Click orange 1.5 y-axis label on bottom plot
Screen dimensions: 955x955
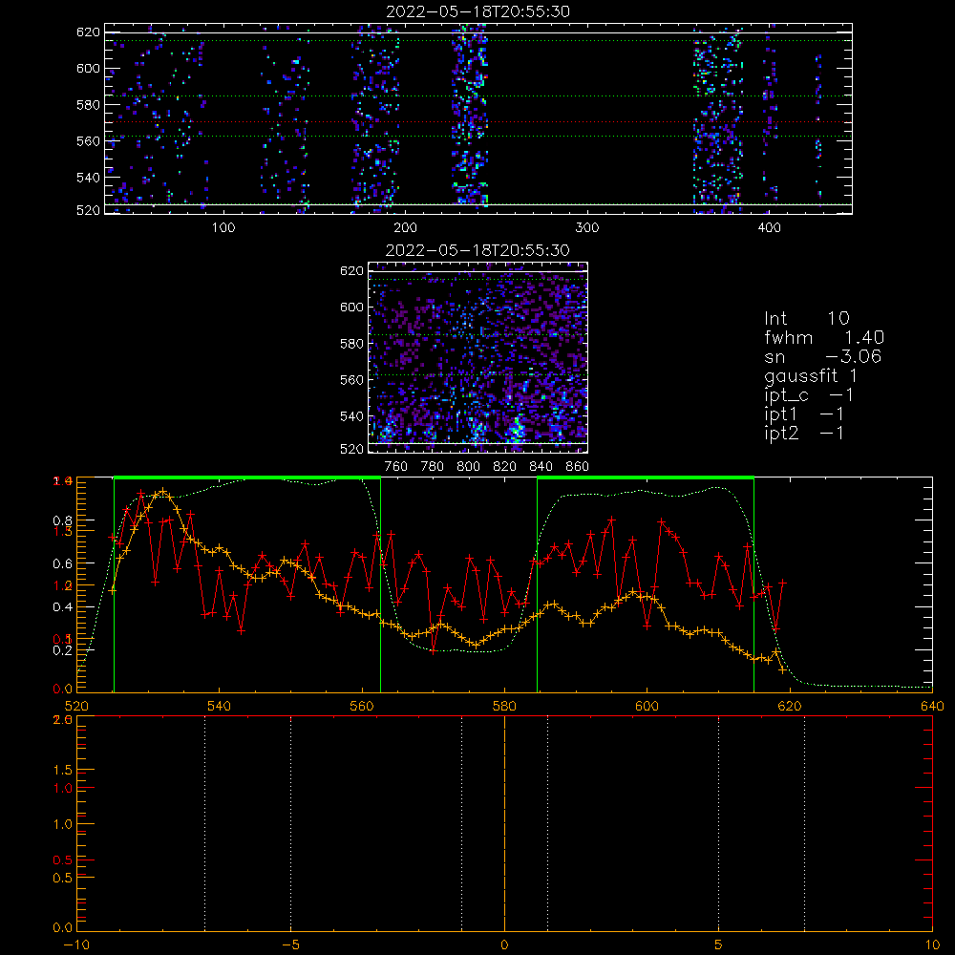coord(63,770)
